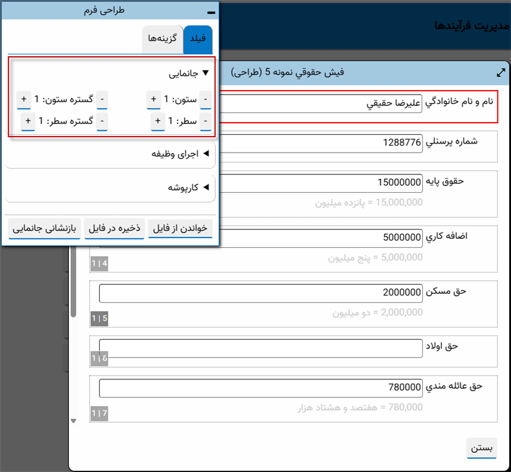Maximize the فيش حقوقي form window
The width and height of the screenshot is (511, 472).
point(501,73)
